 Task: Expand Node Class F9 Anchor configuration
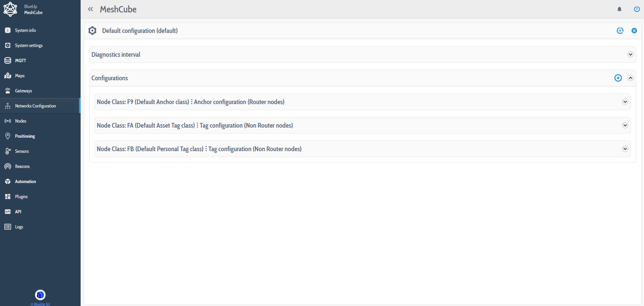[x=625, y=102]
